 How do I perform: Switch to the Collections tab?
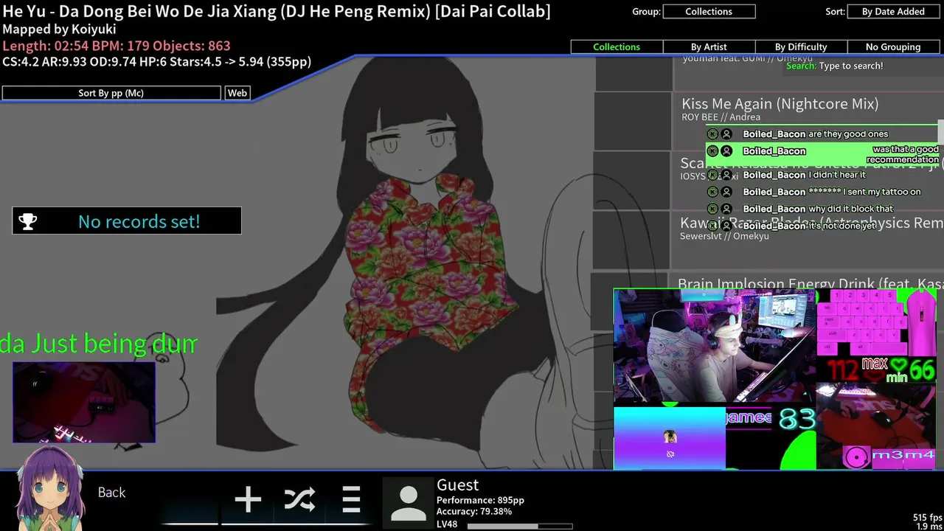[x=617, y=46]
